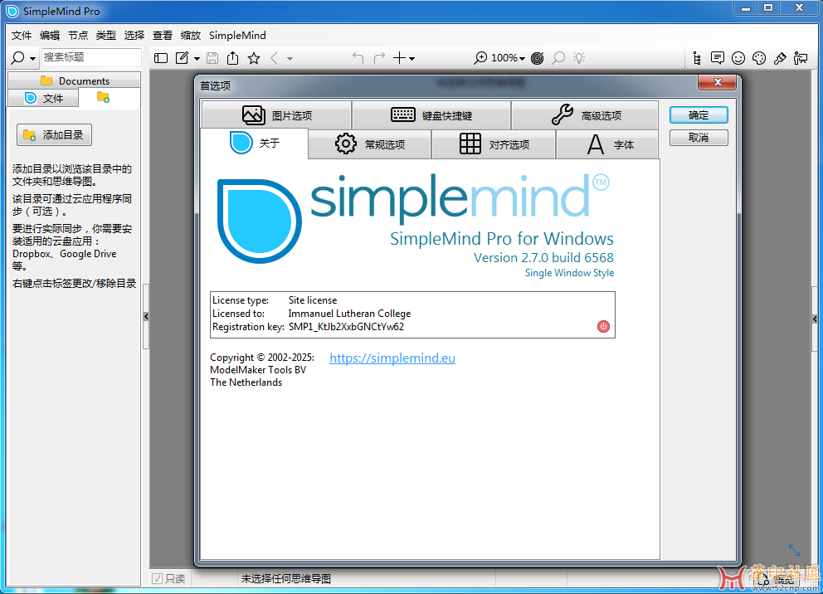Click the 确定 button
Screen dimensions: 823x594
coord(699,115)
